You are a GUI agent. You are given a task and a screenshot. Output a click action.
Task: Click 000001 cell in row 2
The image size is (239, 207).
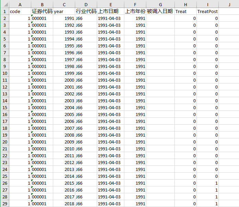pos(42,18)
